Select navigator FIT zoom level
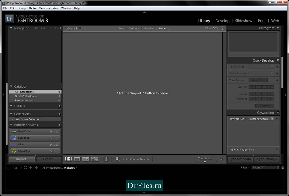 pyautogui.click(x=37, y=28)
